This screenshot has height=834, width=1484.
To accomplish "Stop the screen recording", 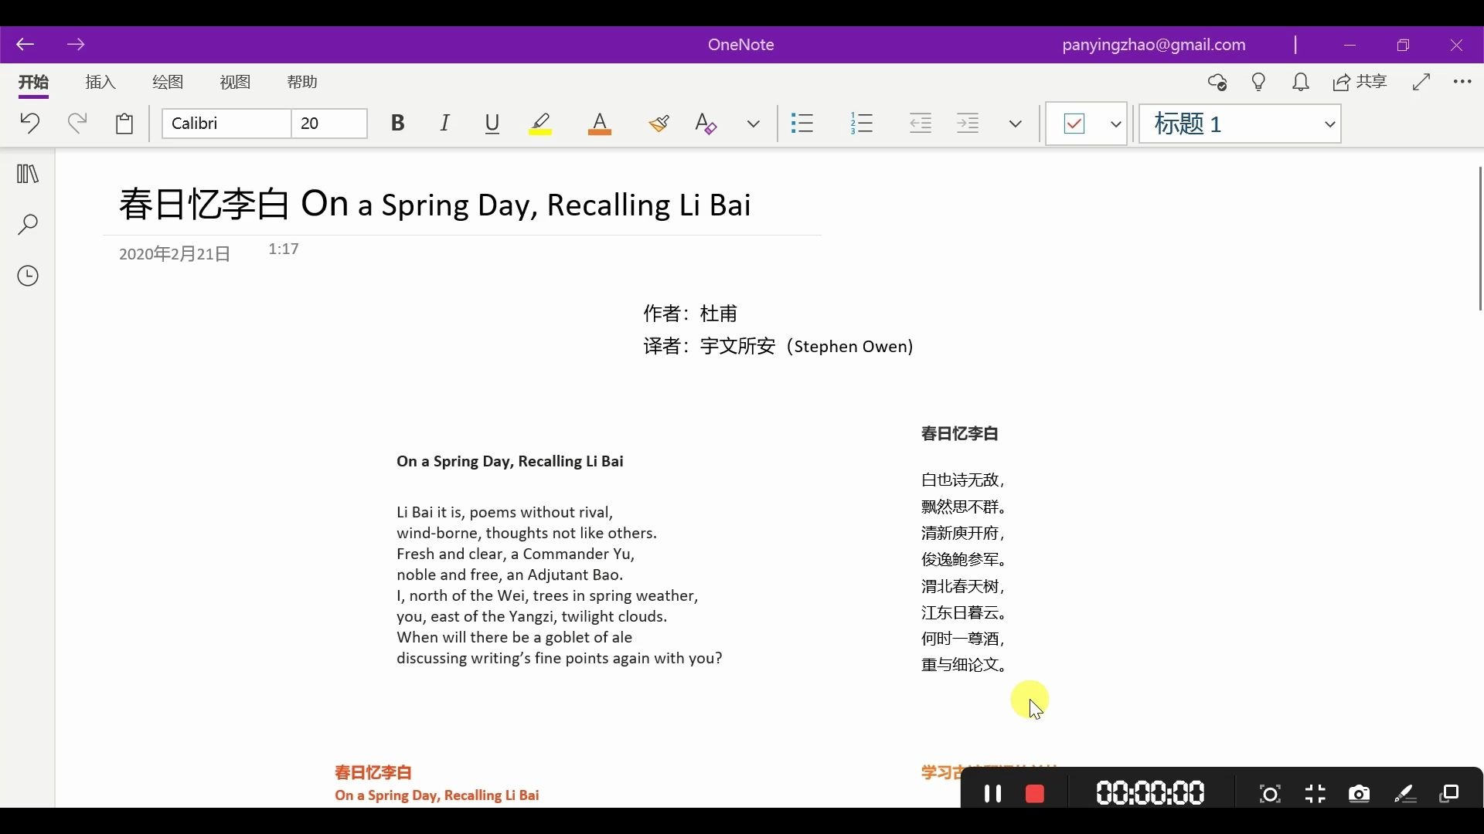I will 1035,794.
